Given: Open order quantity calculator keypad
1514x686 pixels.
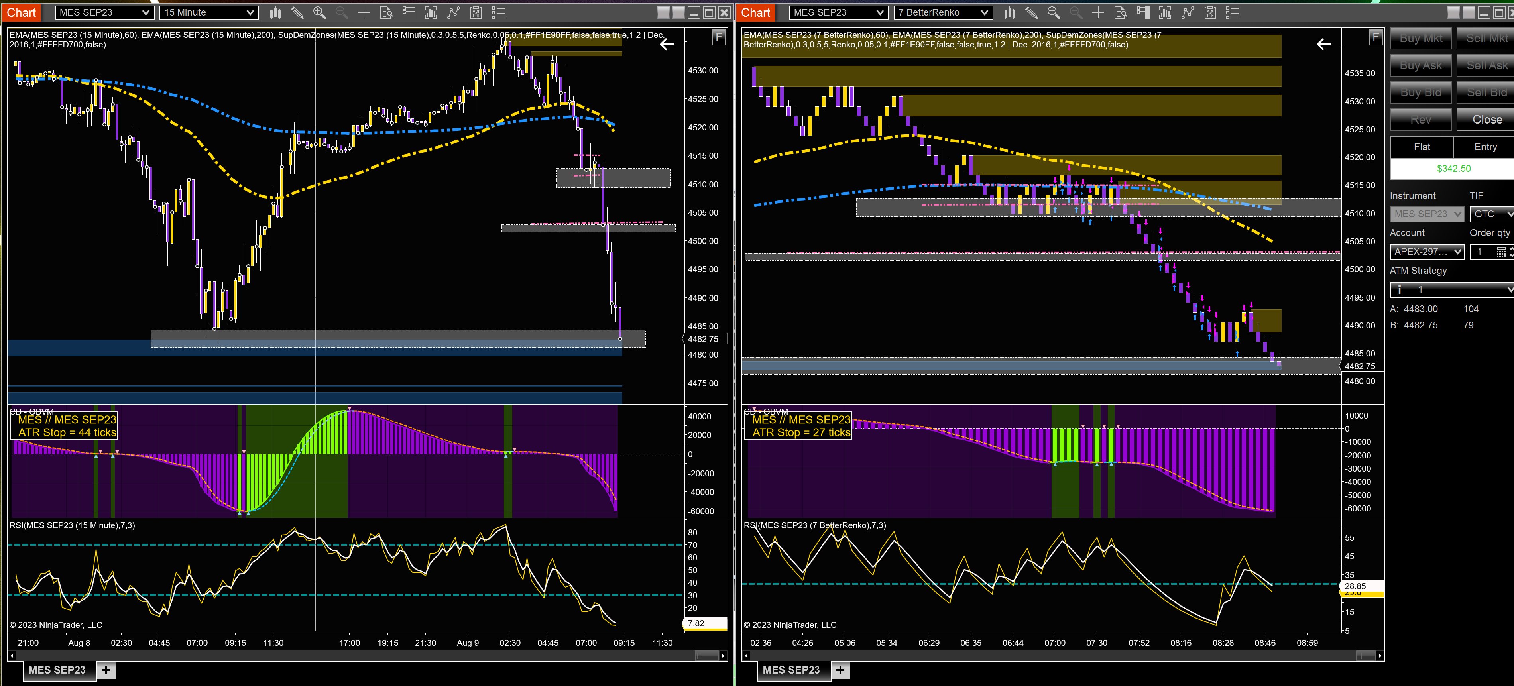Looking at the screenshot, I should pyautogui.click(x=1500, y=252).
